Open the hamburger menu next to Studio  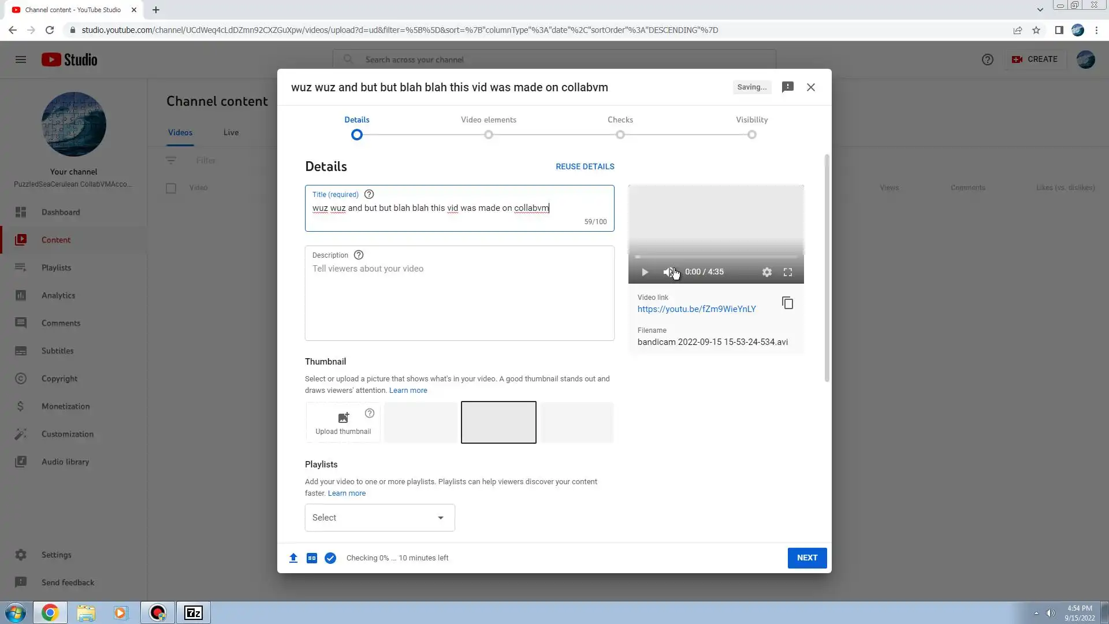pos(21,60)
